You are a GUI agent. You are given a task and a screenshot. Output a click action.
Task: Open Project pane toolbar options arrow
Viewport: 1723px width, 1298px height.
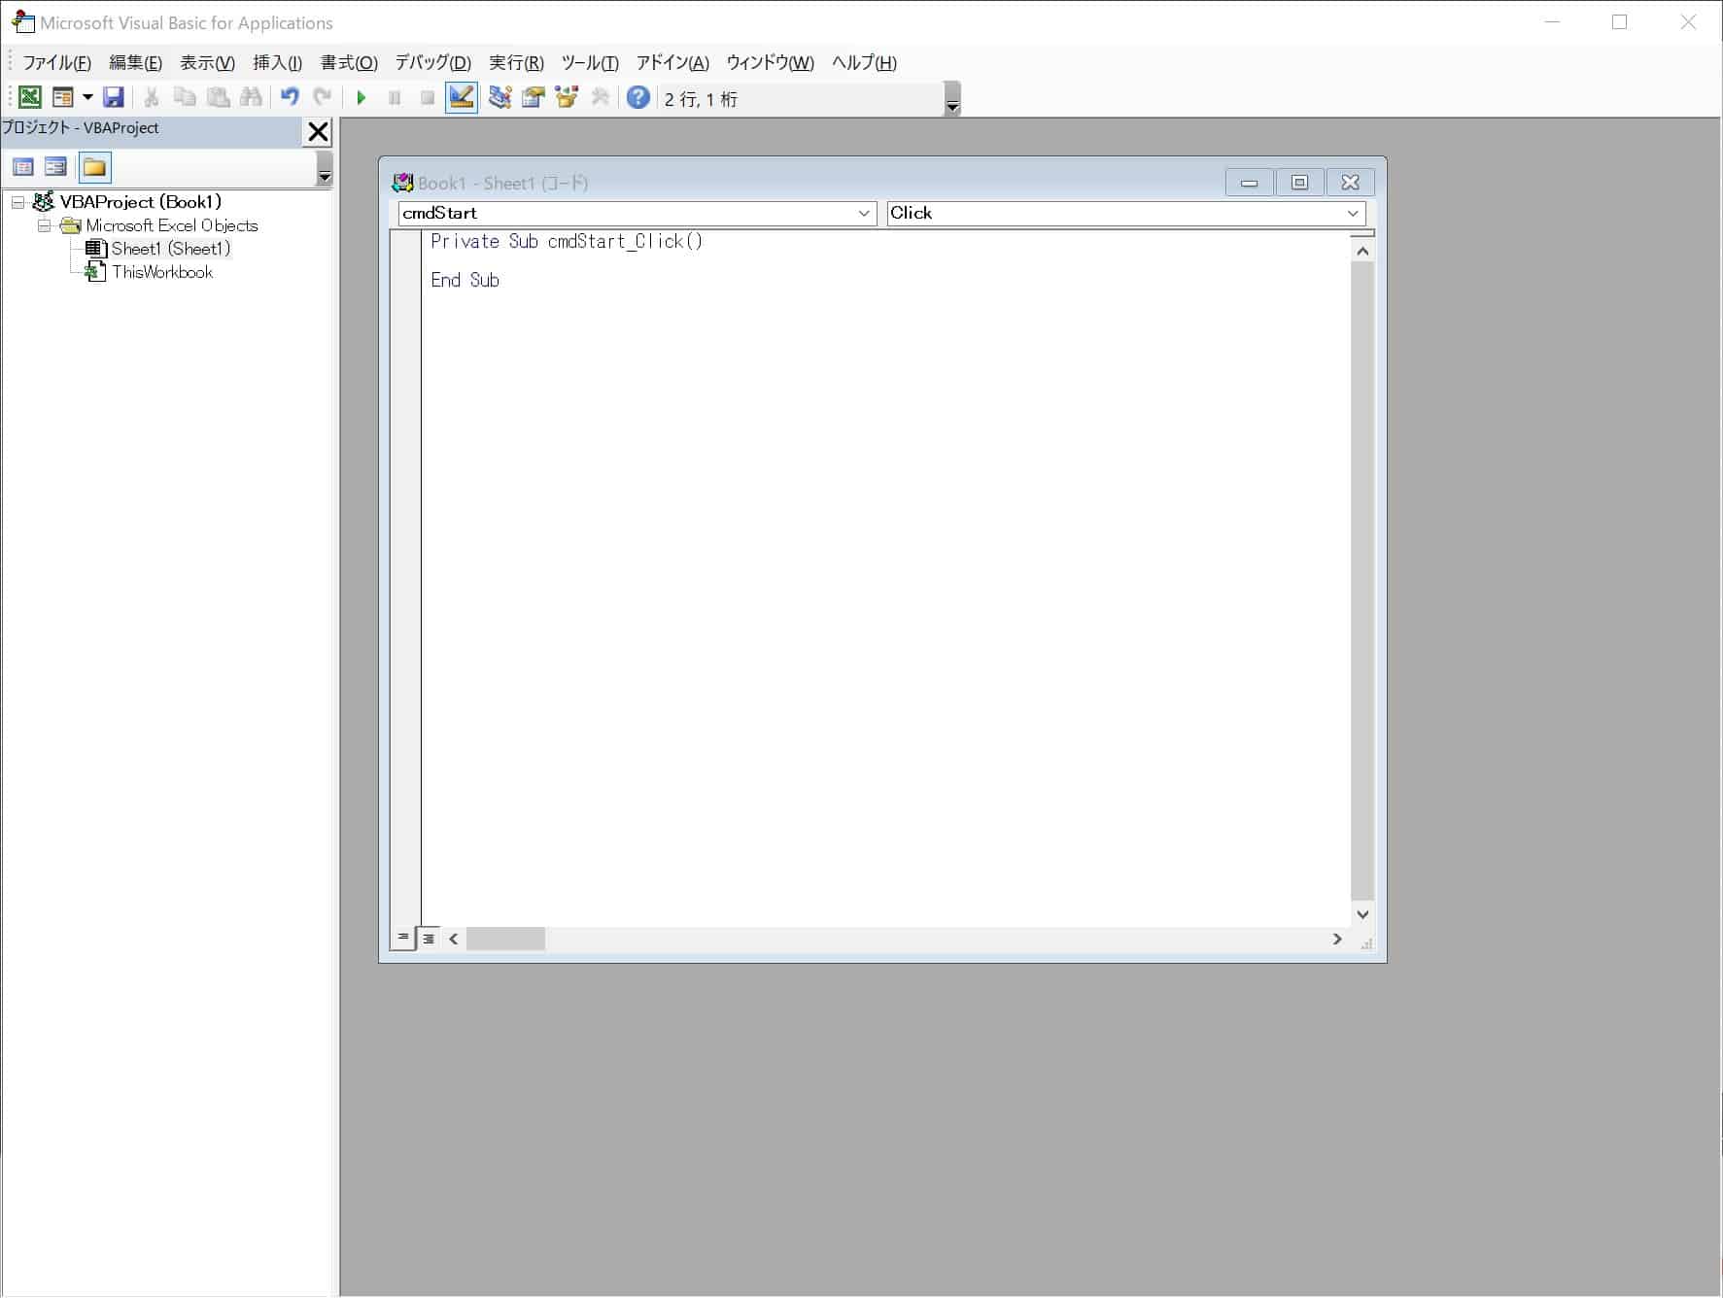point(325,169)
